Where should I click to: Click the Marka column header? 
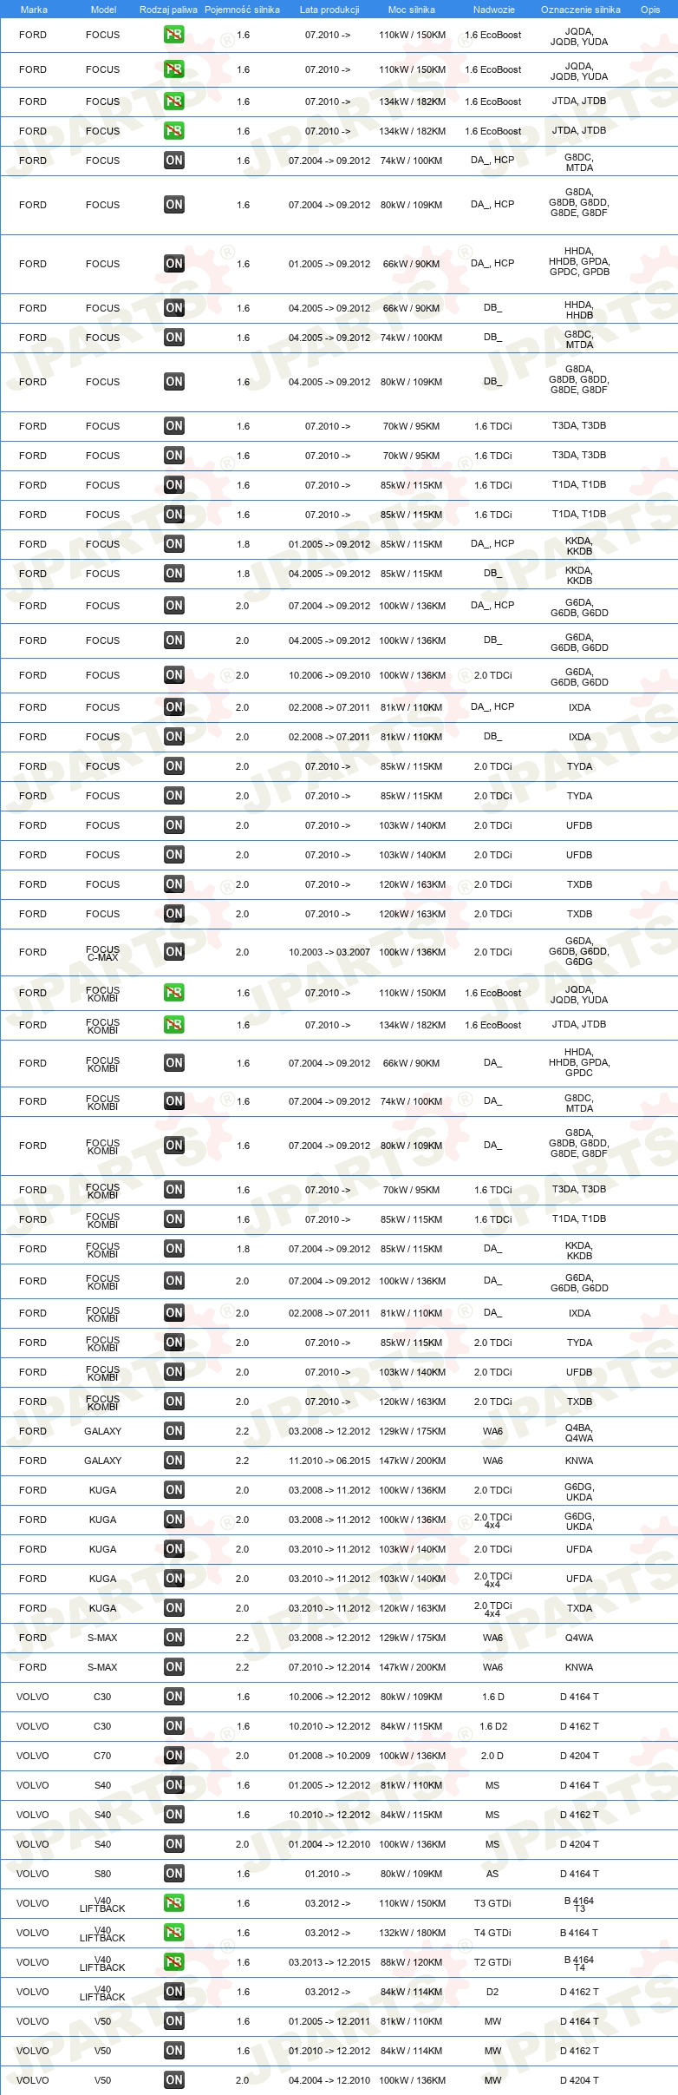(34, 10)
